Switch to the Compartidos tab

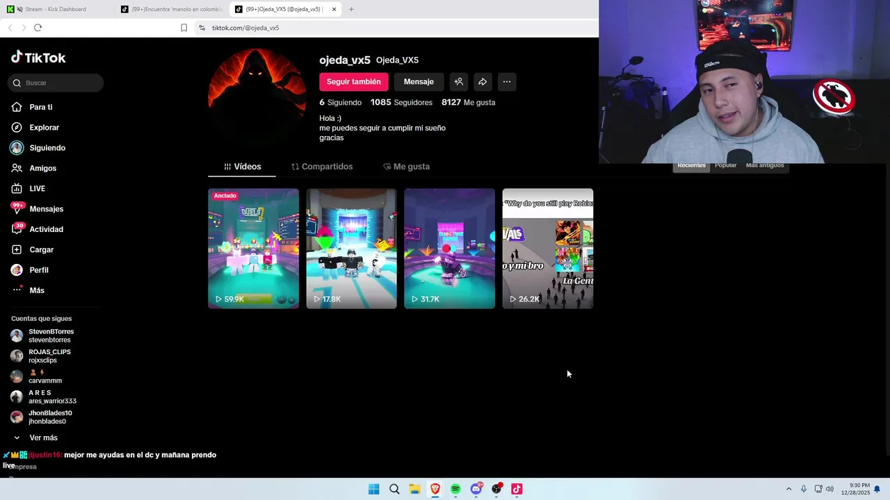pyautogui.click(x=322, y=167)
